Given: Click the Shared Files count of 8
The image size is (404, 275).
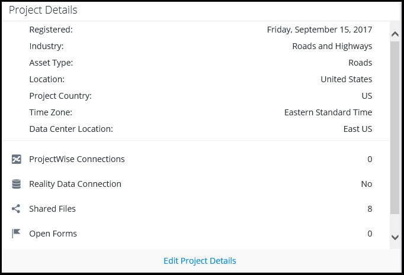Looking at the screenshot, I should pos(370,209).
